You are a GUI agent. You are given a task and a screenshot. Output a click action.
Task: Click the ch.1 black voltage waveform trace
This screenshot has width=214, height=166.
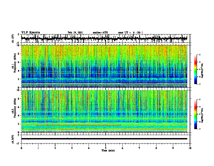tap(104, 39)
